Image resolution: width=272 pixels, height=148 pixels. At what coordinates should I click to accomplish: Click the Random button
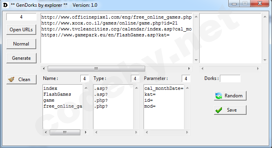click(230, 96)
